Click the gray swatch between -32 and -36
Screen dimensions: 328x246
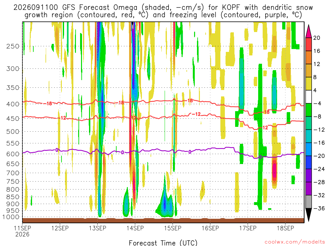coord(308,202)
